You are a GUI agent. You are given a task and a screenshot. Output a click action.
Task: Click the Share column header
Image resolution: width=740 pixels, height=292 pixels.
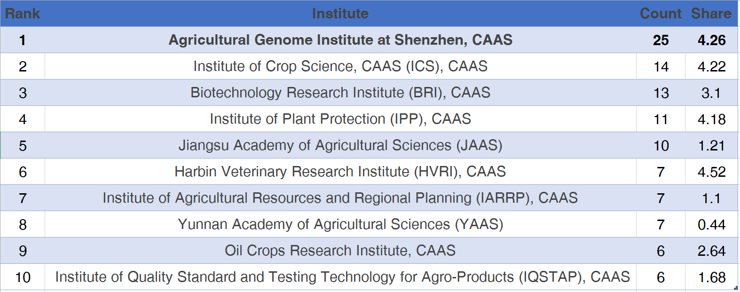[711, 14]
